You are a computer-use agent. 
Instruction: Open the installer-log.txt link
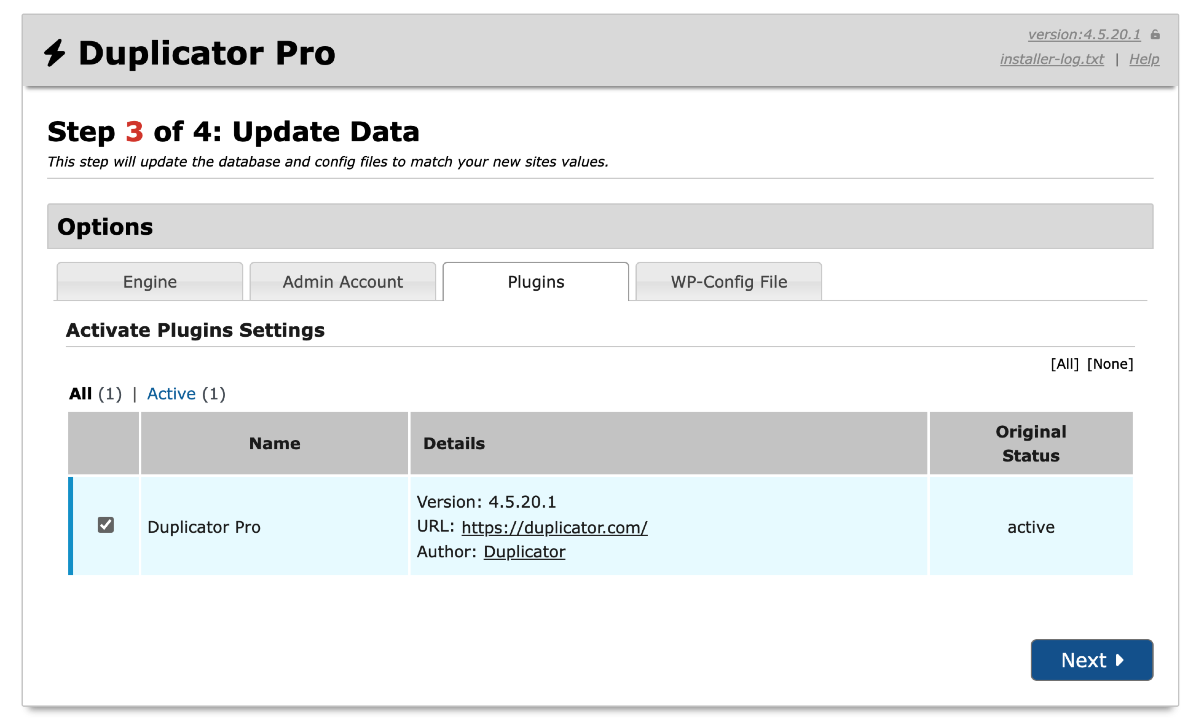(1052, 59)
